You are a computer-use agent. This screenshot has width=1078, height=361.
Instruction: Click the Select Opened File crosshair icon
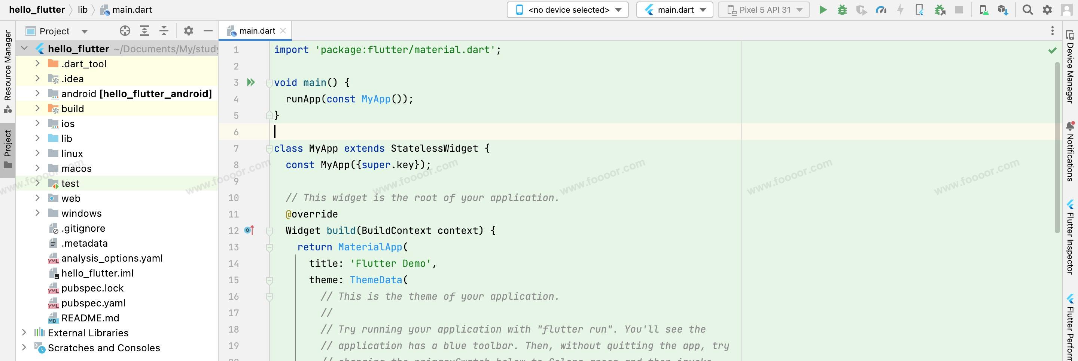pyautogui.click(x=125, y=31)
